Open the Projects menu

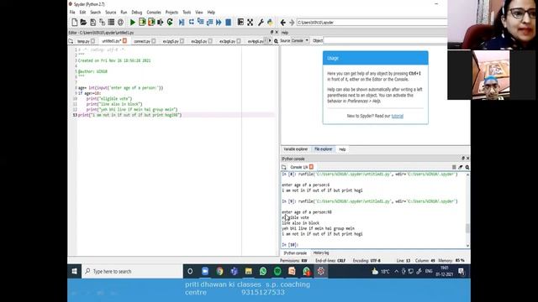171,13
